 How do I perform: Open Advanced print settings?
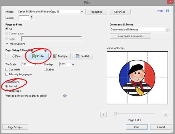[x=120, y=12]
